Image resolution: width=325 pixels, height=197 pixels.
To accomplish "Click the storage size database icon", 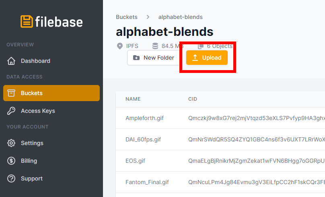I will click(155, 46).
